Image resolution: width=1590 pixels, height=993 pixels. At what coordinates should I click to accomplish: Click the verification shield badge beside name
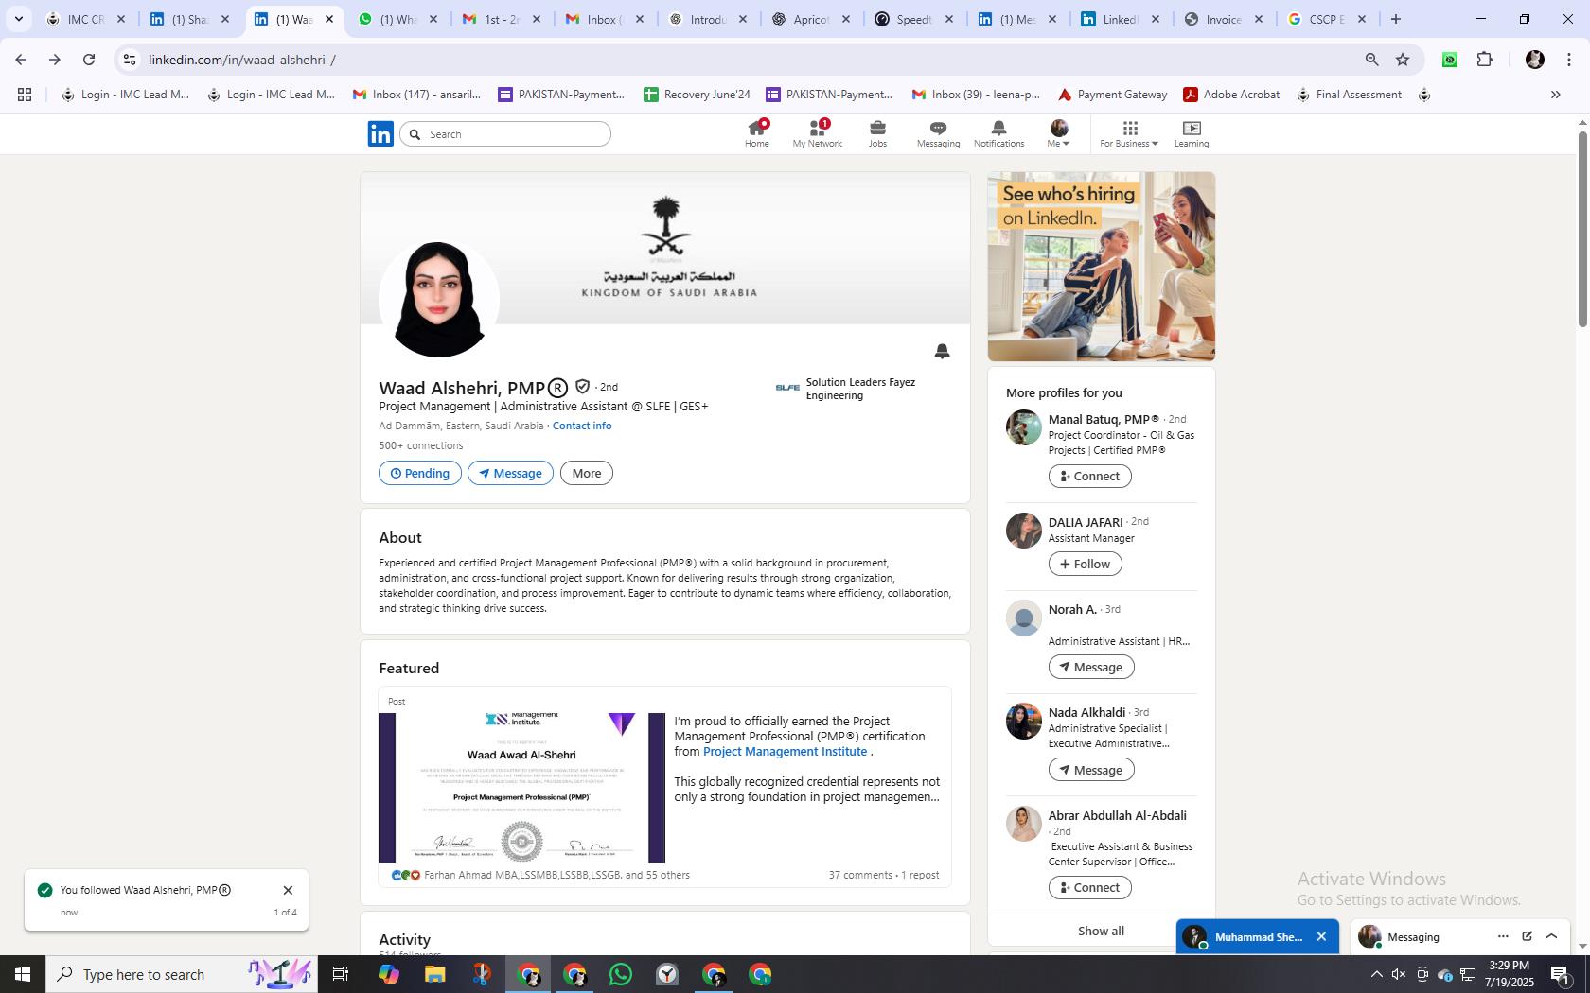point(582,387)
